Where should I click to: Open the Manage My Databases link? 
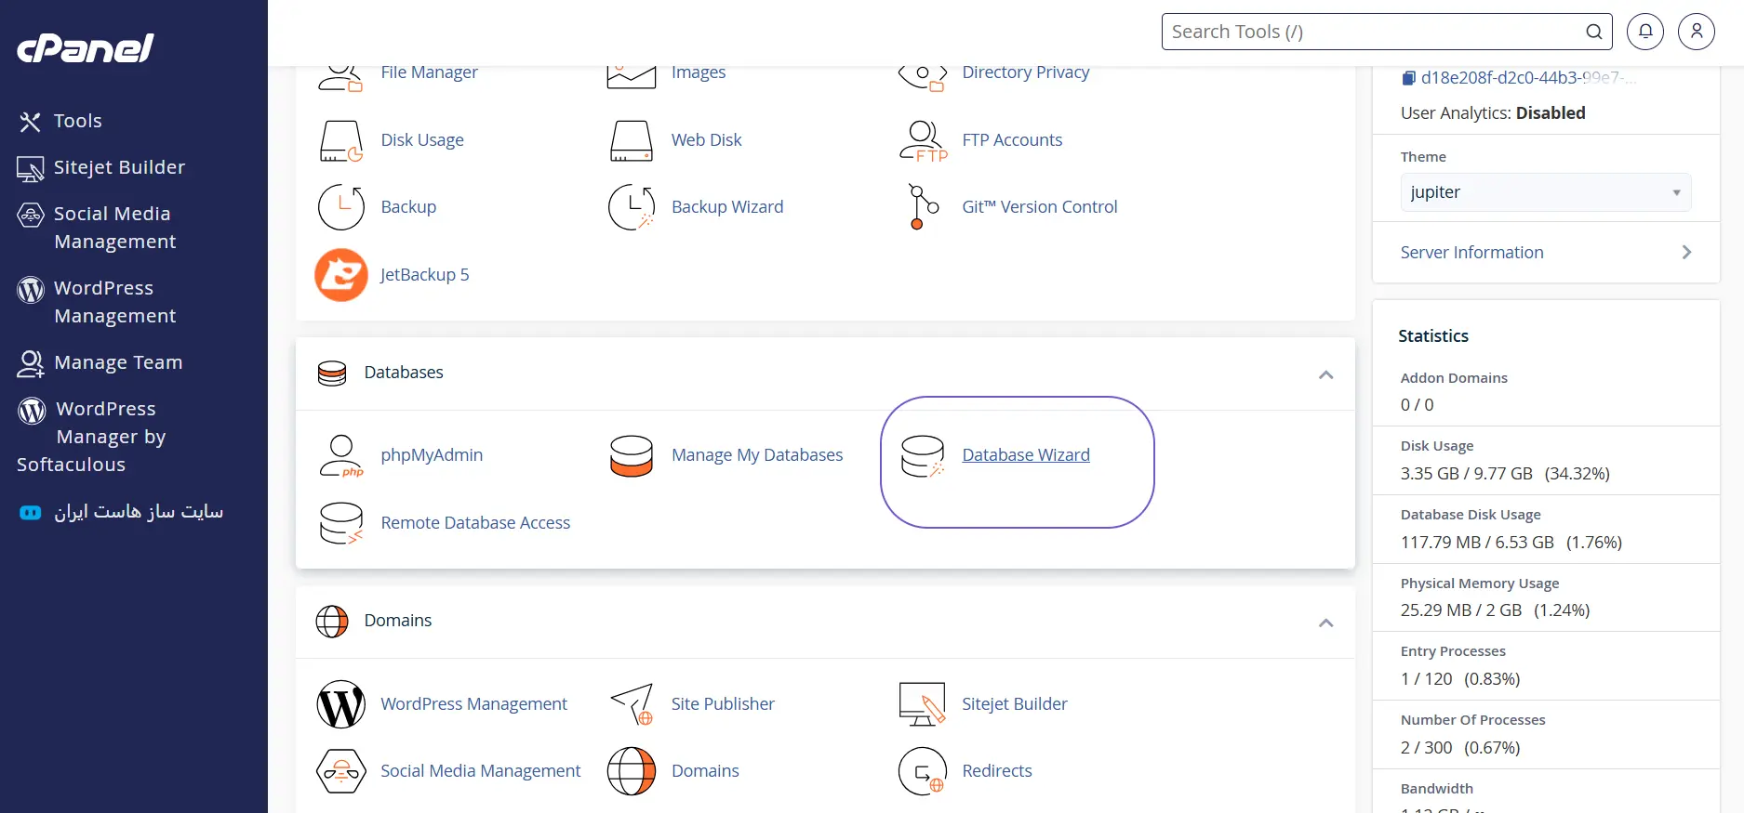coord(757,455)
